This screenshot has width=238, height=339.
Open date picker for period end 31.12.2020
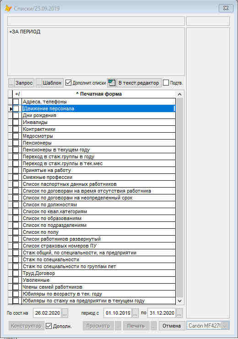[x=179, y=313]
